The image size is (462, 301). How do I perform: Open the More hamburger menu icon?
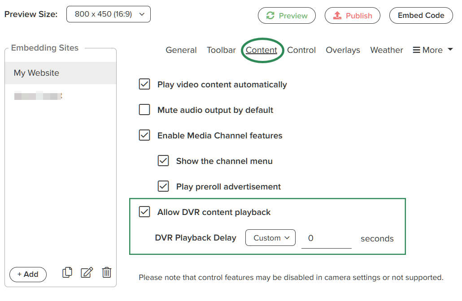point(416,50)
